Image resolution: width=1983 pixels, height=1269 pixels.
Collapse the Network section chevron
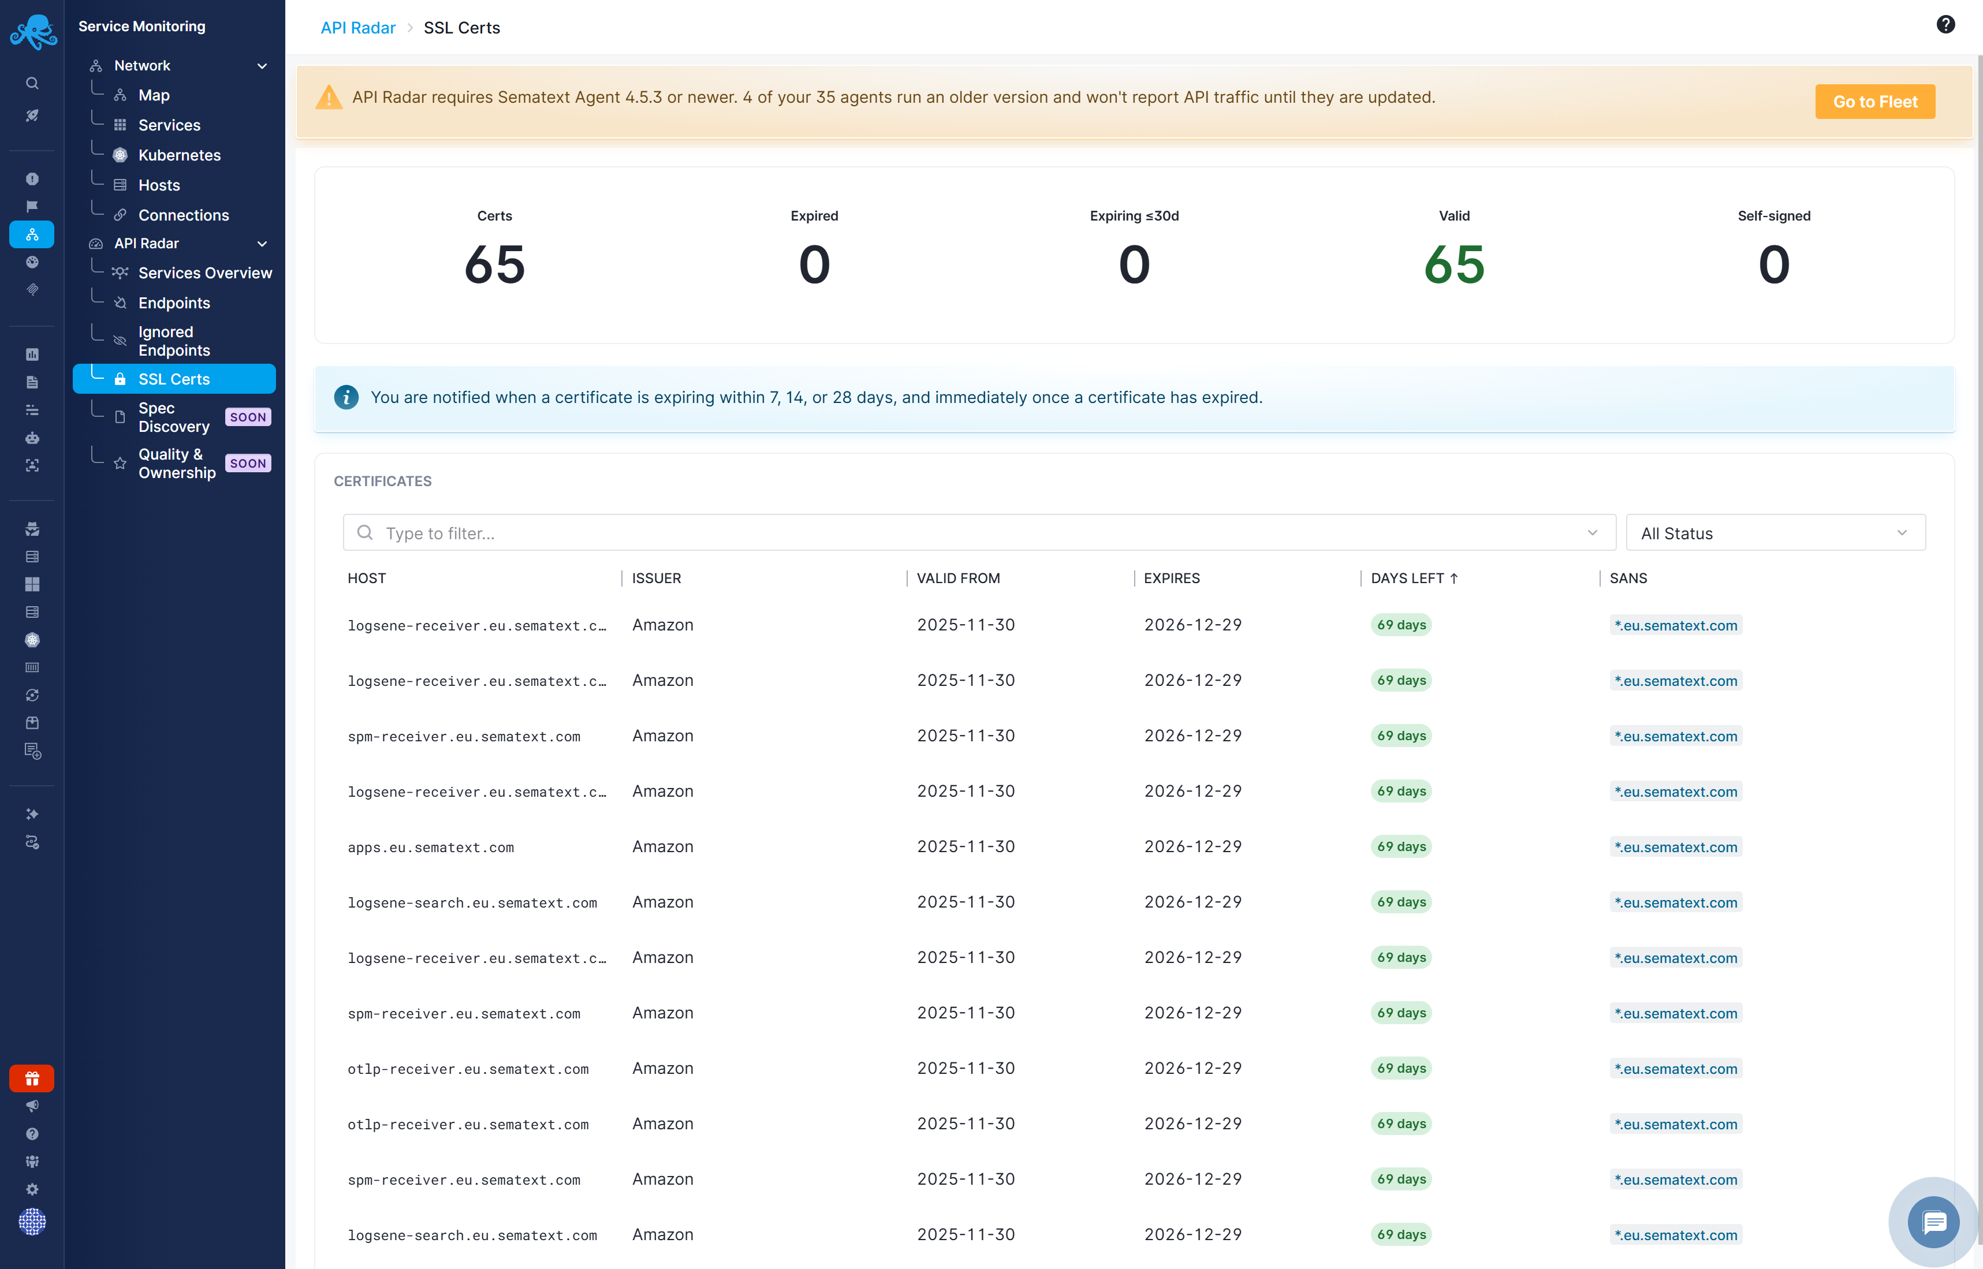click(x=262, y=66)
